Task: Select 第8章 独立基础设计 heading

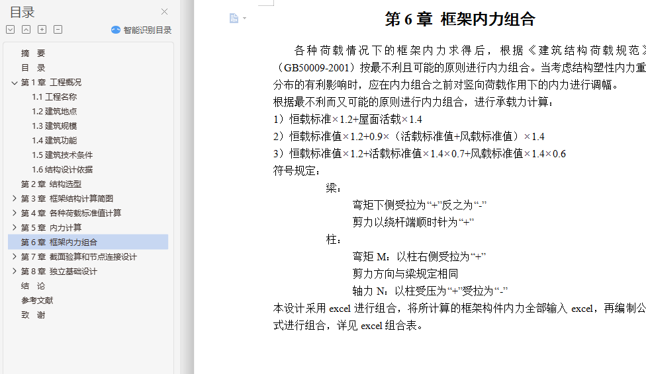Action: pos(59,271)
